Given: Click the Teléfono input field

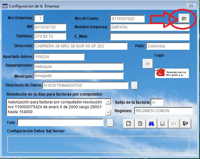Looking at the screenshot, I should pyautogui.click(x=50, y=36).
